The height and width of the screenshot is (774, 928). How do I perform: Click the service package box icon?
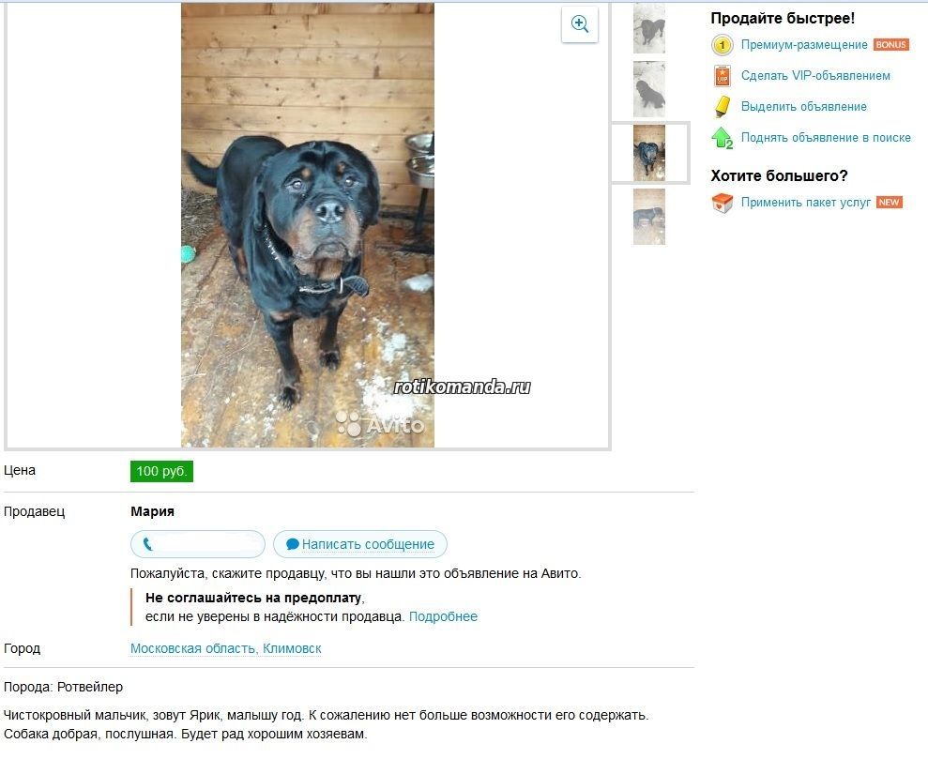pyautogui.click(x=723, y=203)
